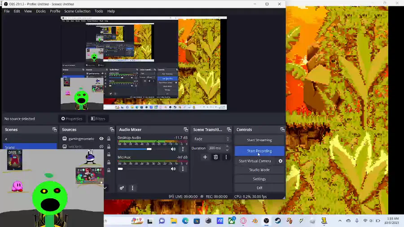Click the sources toolbar down chevron
404x227 pixels.
point(105,188)
